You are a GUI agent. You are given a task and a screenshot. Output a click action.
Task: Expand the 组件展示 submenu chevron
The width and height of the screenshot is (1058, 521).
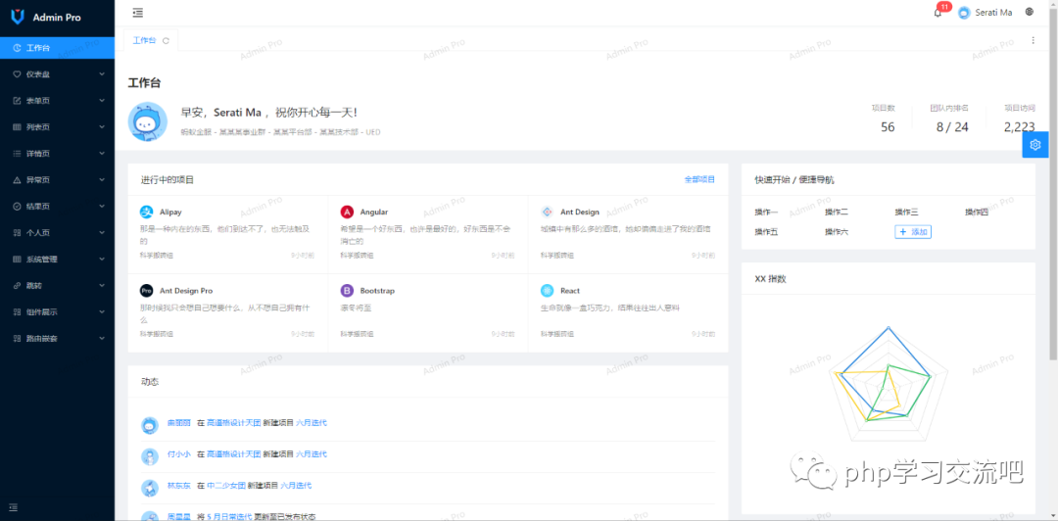pyautogui.click(x=102, y=311)
